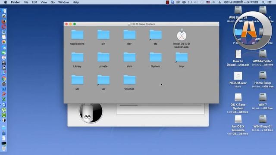Viewport: 276px width, 155px height.
Task: Open the bin folder
Action: point(103,35)
